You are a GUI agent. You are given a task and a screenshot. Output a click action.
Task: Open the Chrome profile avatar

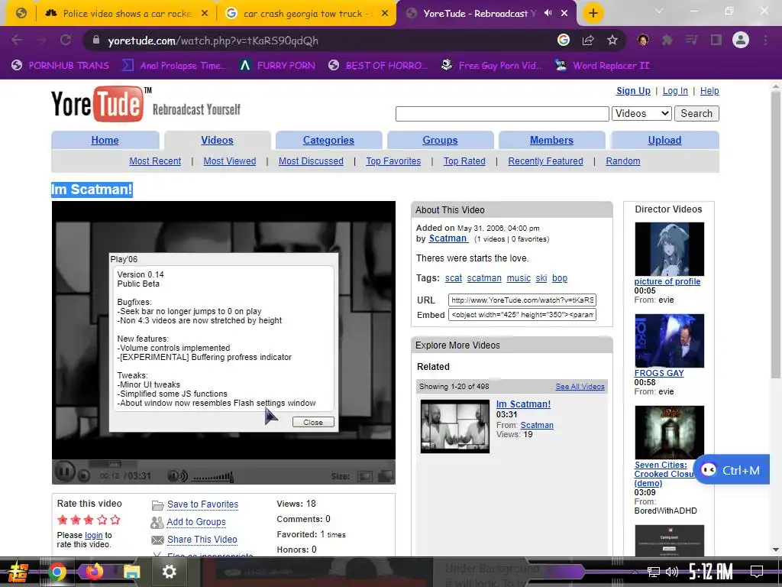click(x=741, y=40)
